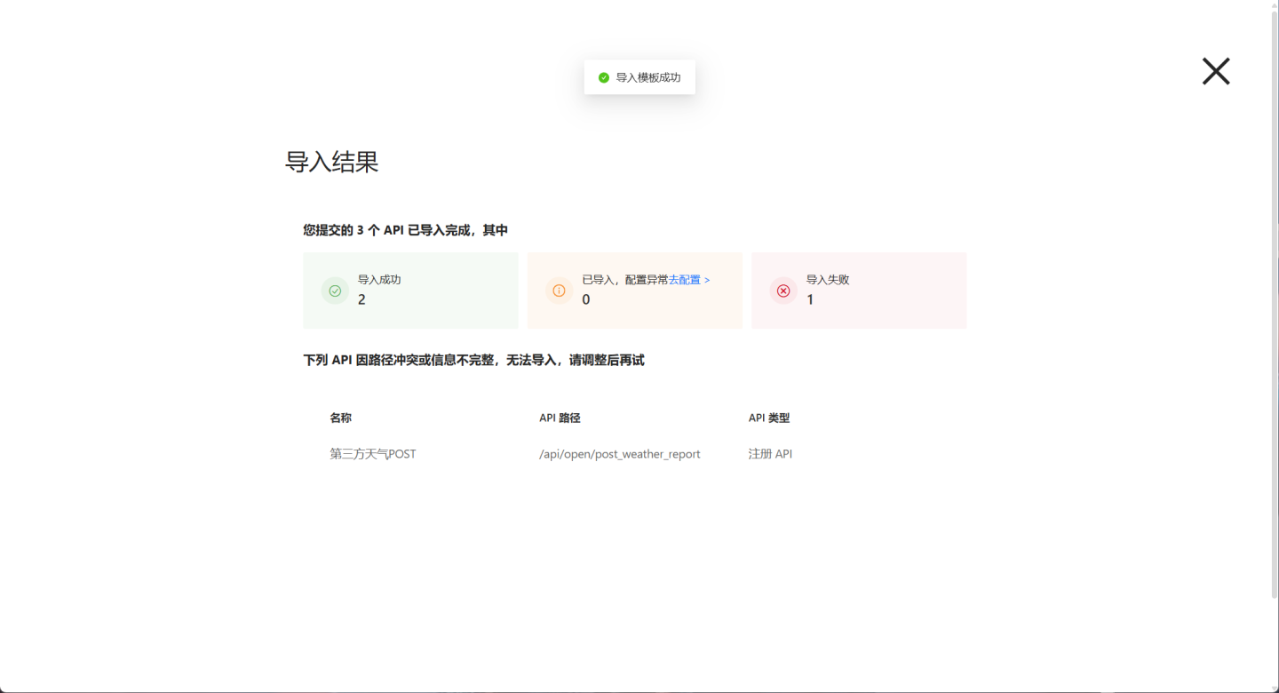Select the API 路径 column header
Image resolution: width=1279 pixels, height=693 pixels.
(x=560, y=418)
